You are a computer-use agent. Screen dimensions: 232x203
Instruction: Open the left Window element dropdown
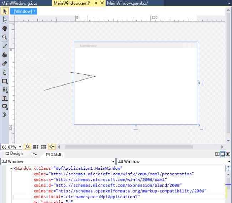(113, 161)
